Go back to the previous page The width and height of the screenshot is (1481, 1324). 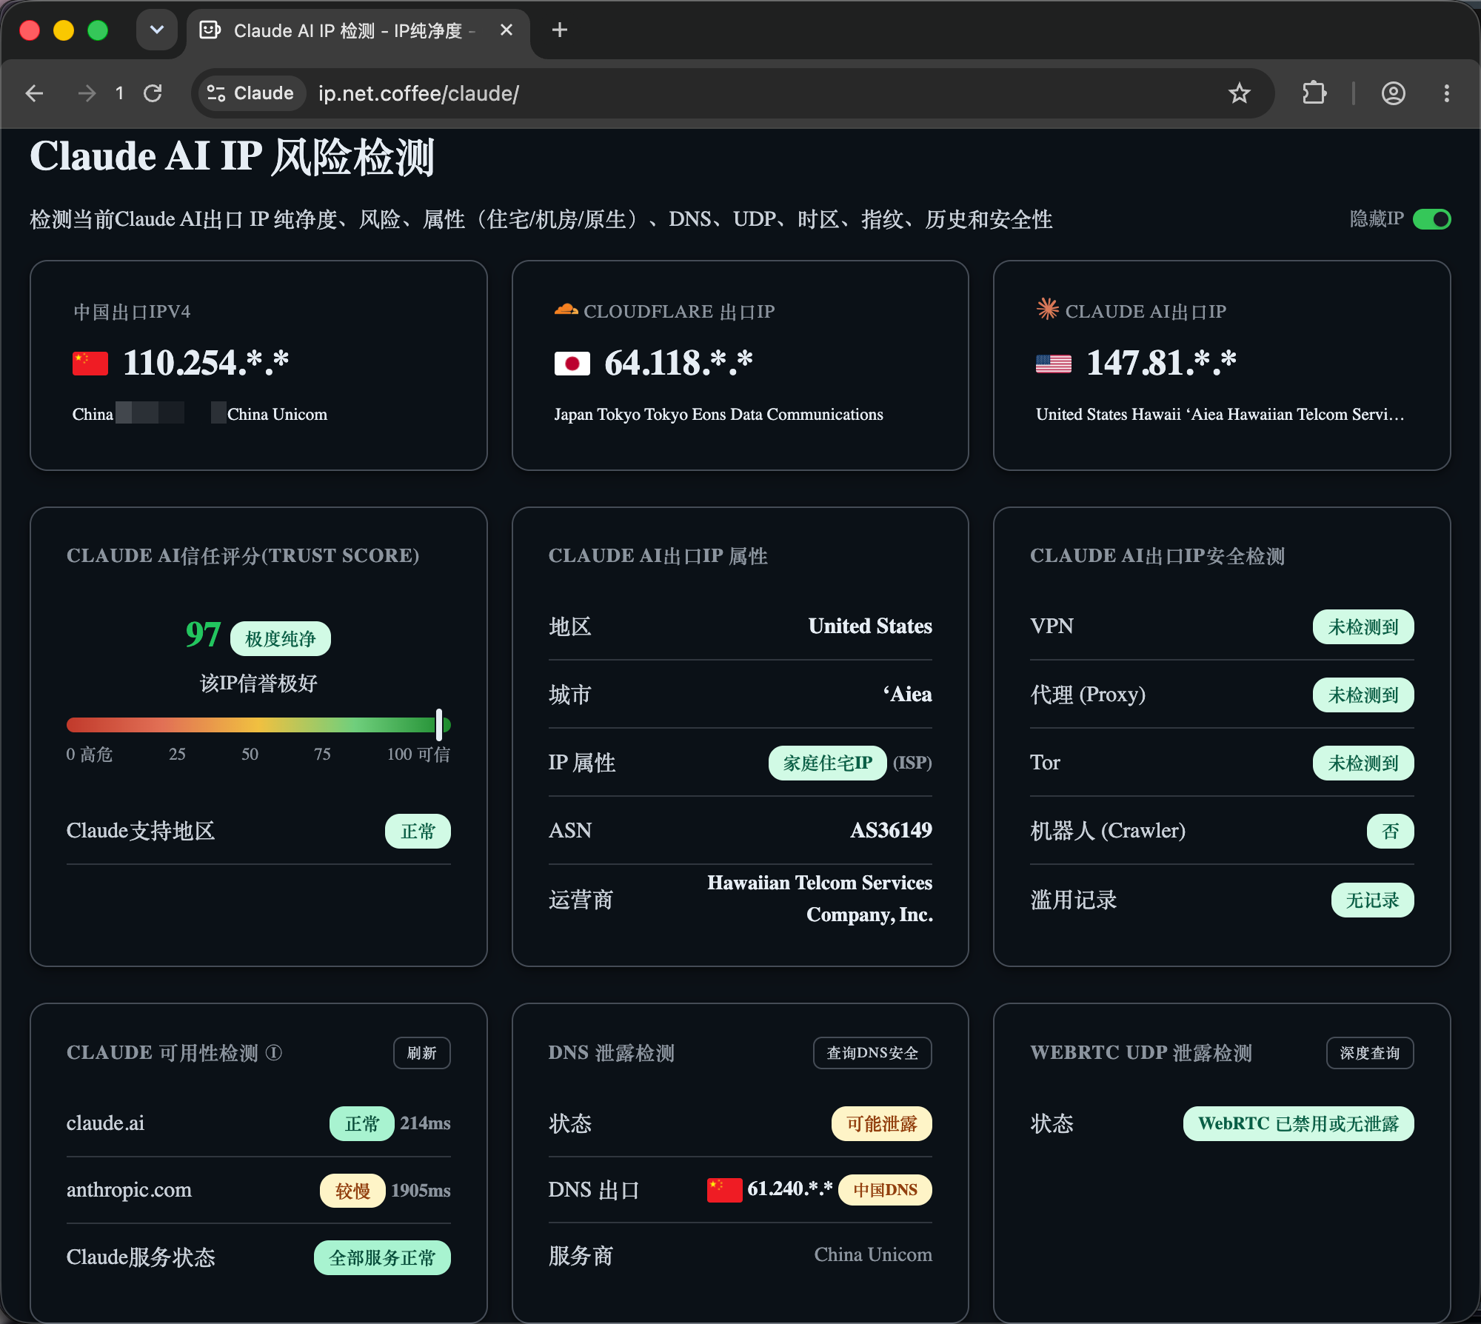pyautogui.click(x=34, y=93)
